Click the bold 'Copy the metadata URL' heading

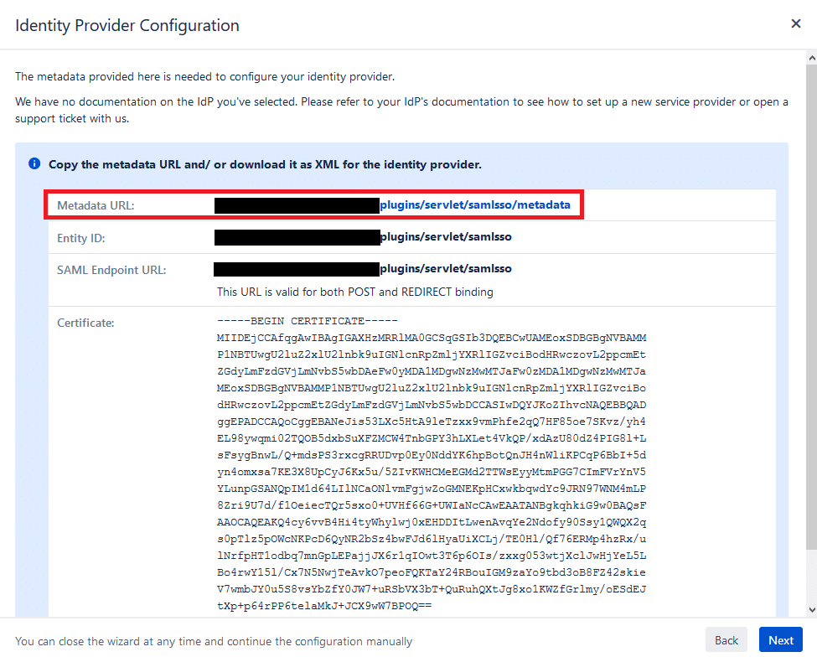[x=265, y=164]
